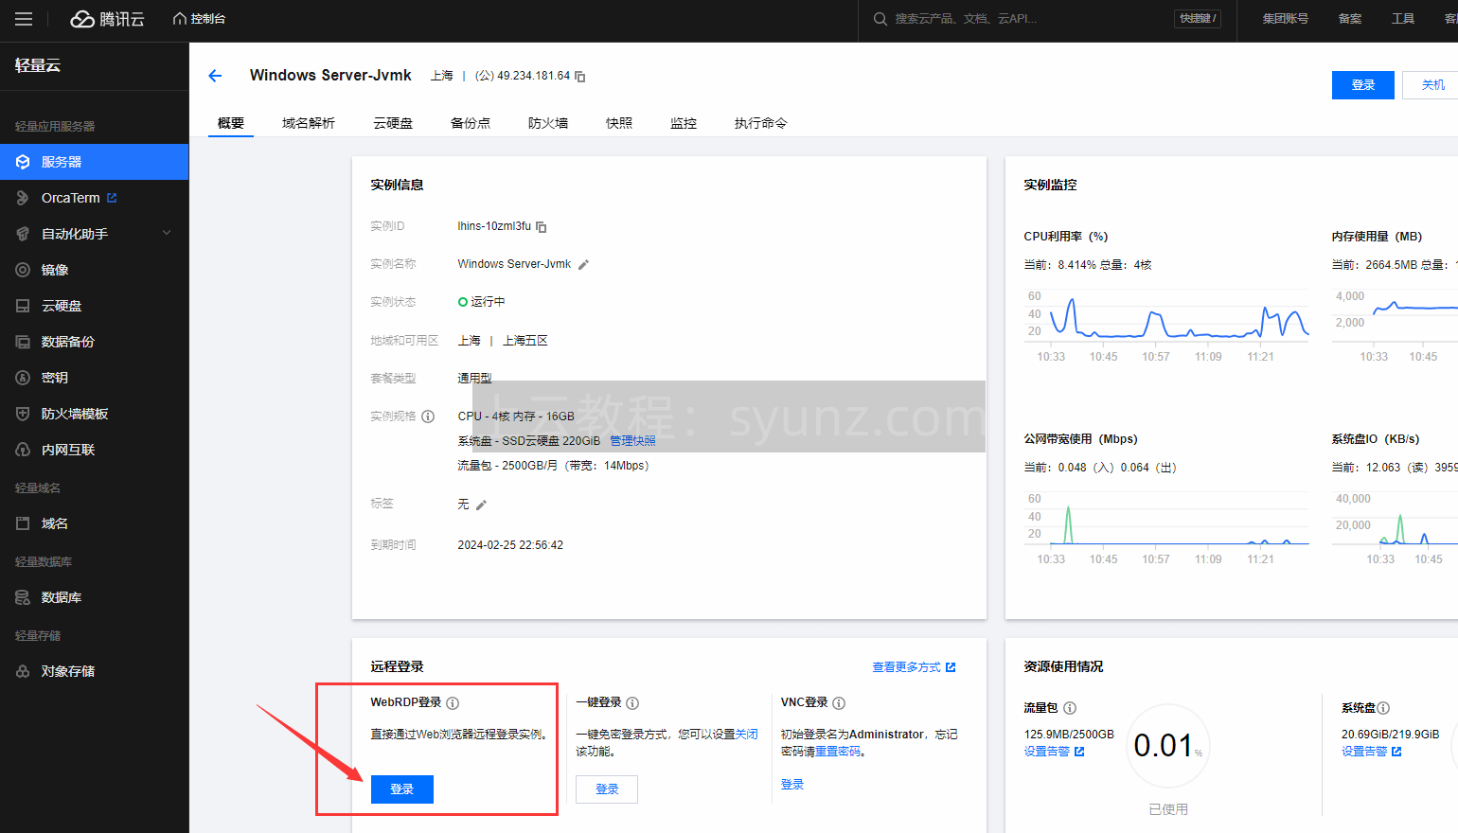Switch to the 备份点 tab
Screen dimensions: 1458x833
(x=471, y=123)
